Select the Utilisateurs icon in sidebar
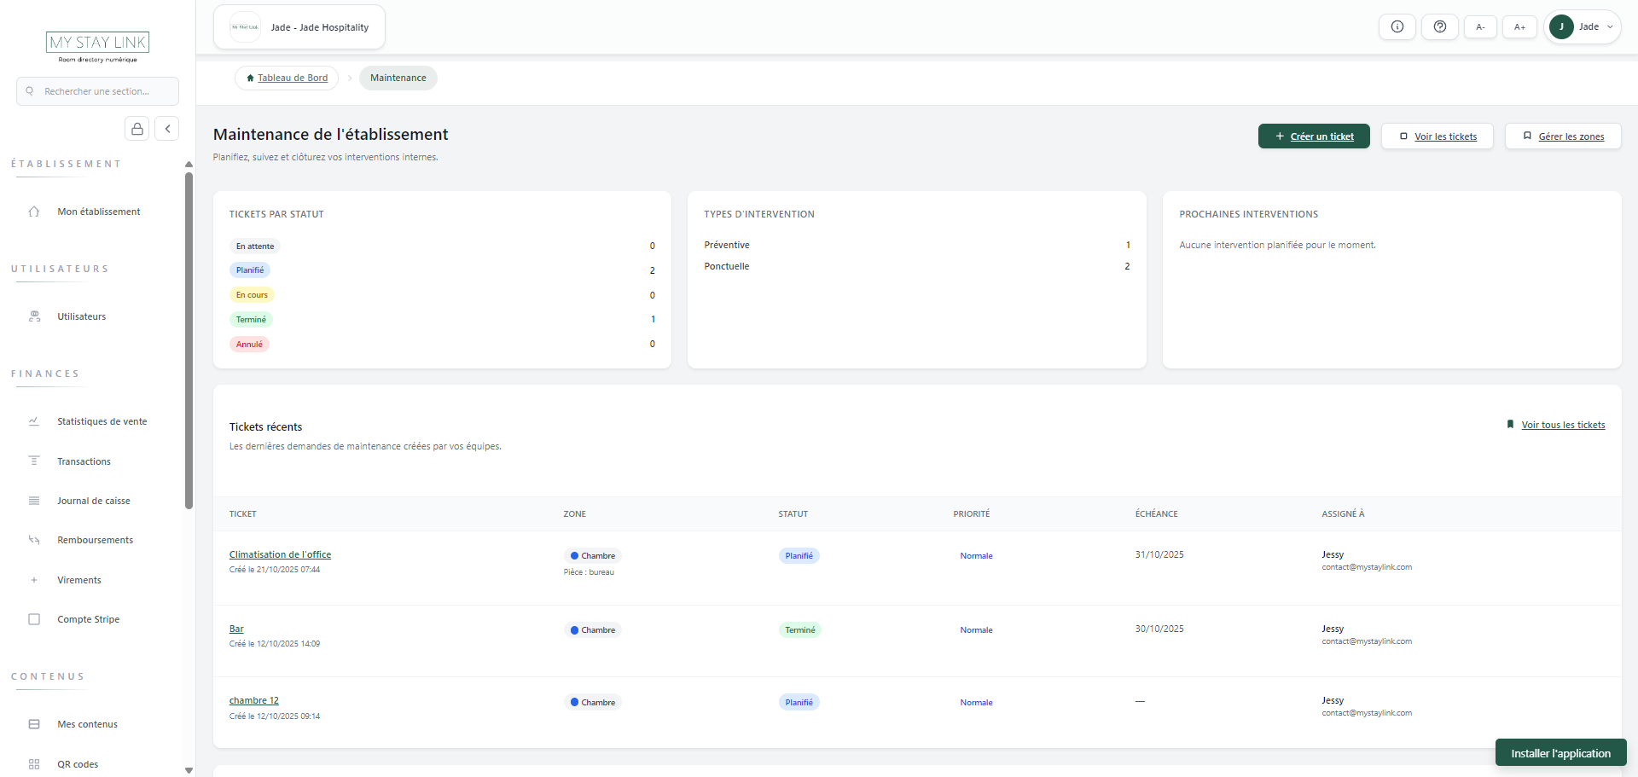Screen dimensions: 1638x777 click(34, 316)
